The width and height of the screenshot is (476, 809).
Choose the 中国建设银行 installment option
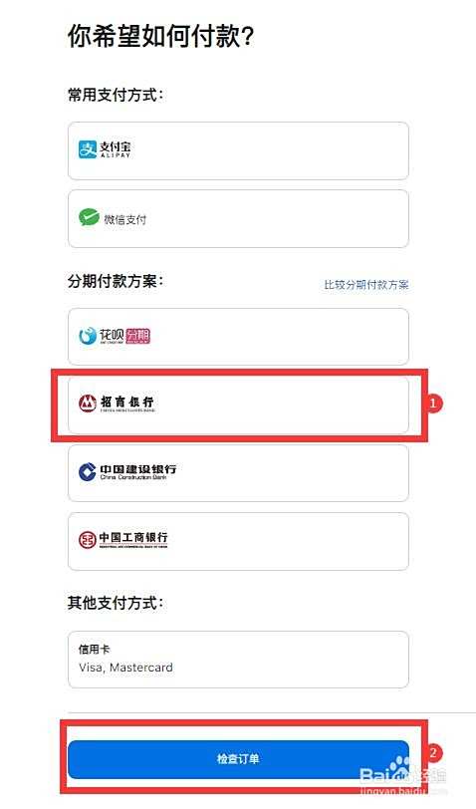pos(238,472)
